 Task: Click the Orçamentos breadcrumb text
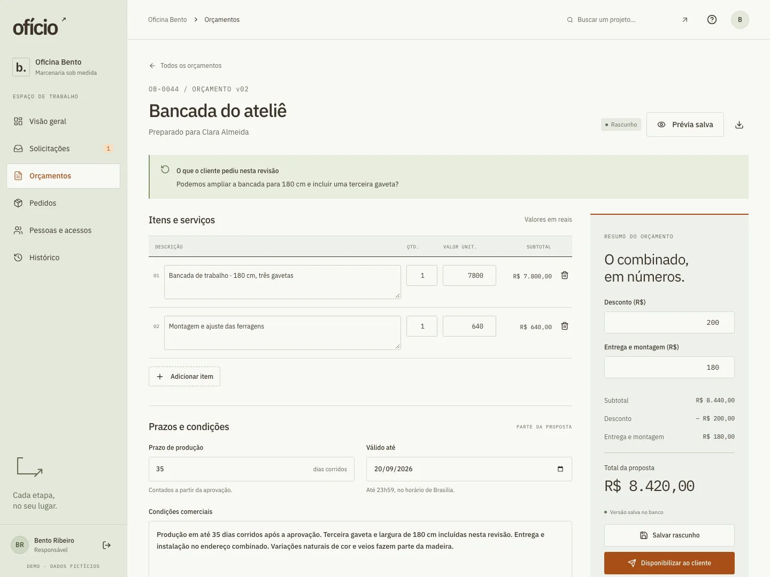pos(222,20)
